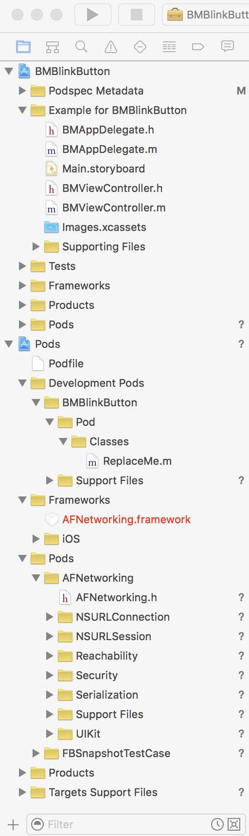Open the Issue navigator warning icon
This screenshot has height=836, width=249.
[111, 47]
